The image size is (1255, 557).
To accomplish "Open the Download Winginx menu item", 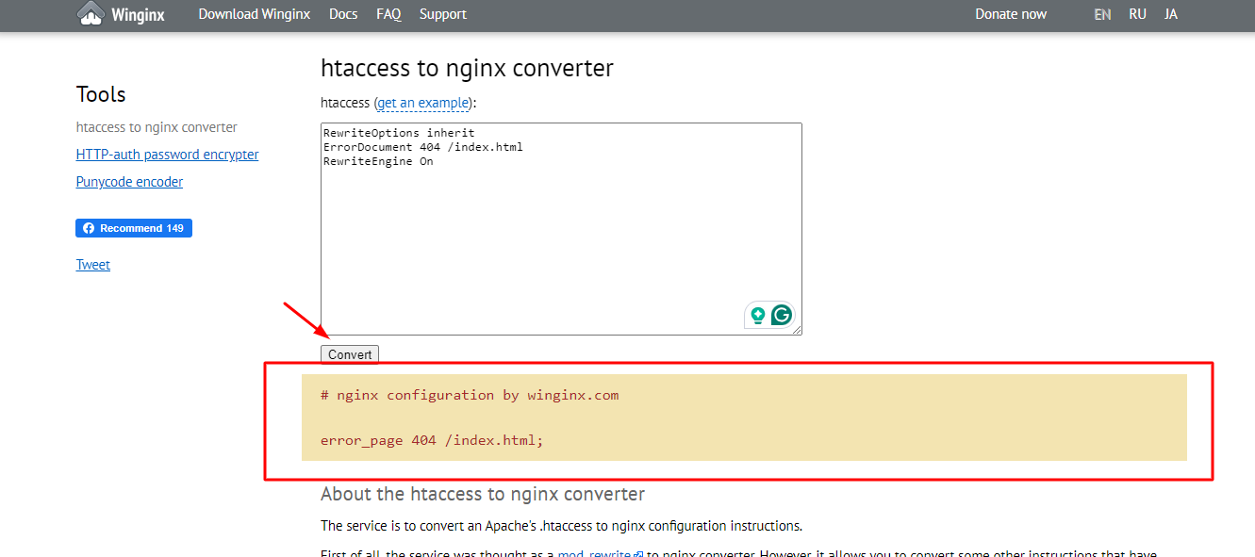I will click(255, 14).
